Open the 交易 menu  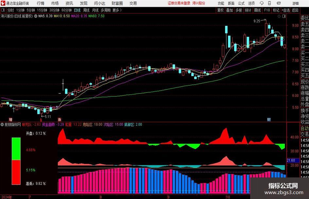[x=133, y=3]
